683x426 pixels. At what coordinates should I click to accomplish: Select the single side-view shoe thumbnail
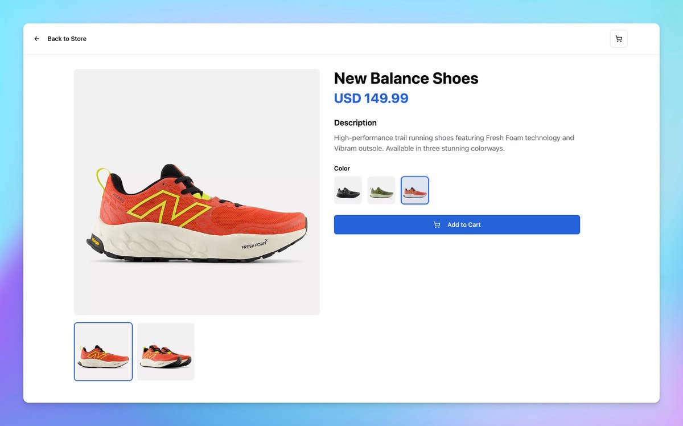[103, 351]
